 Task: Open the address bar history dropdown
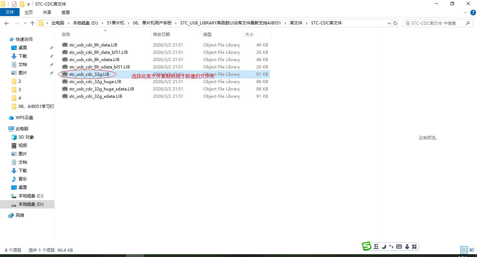[x=389, y=23]
